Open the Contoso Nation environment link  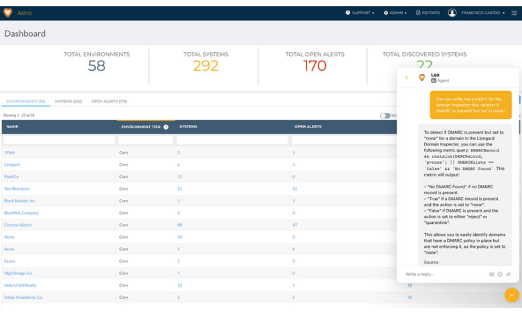[x=18, y=225]
